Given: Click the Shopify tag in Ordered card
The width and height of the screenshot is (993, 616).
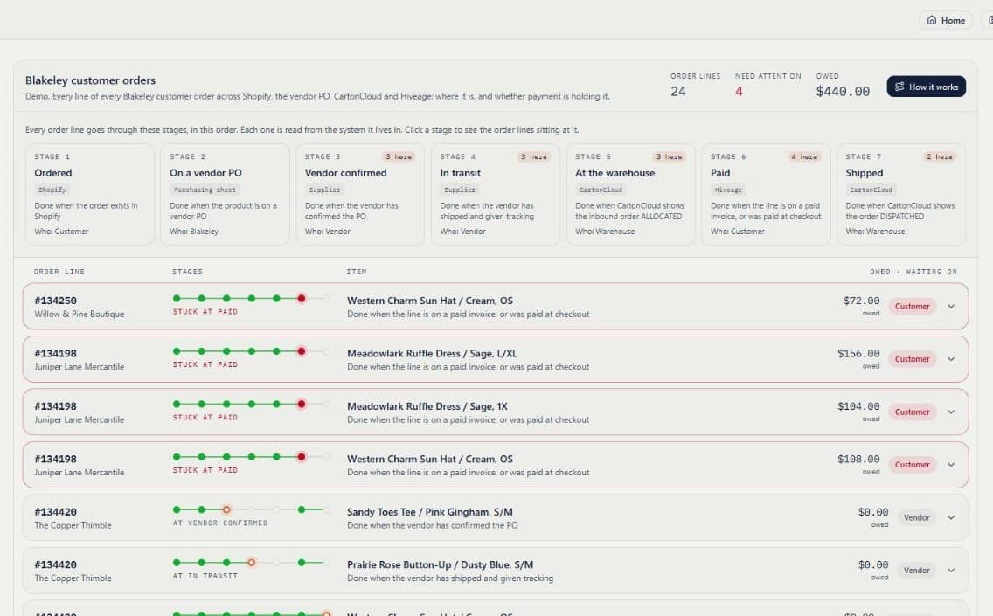Looking at the screenshot, I should [x=52, y=190].
